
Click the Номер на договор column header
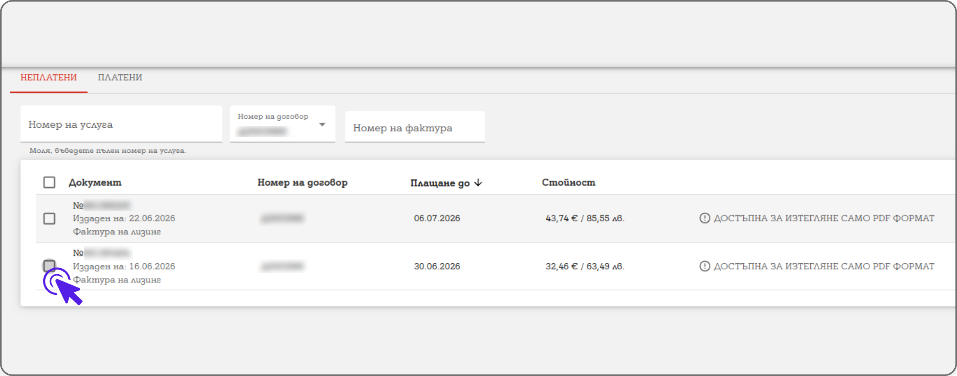click(302, 183)
